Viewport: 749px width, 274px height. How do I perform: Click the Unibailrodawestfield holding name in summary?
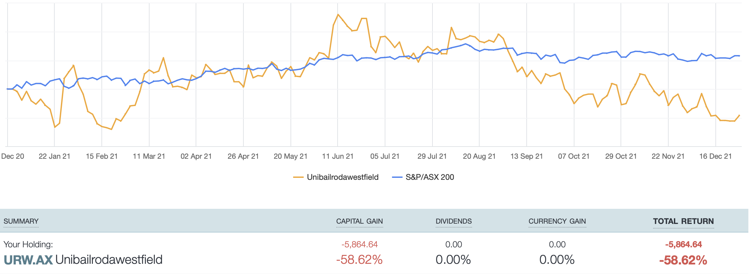[109, 260]
